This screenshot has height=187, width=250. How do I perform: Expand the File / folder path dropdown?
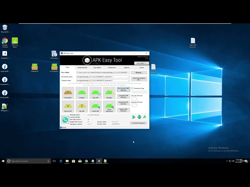[129, 72]
